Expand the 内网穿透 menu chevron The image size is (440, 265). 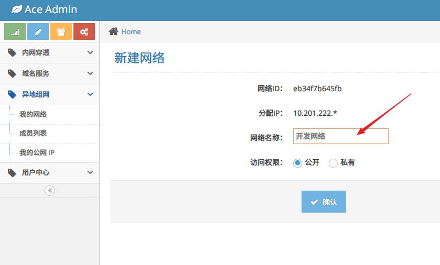(x=90, y=52)
